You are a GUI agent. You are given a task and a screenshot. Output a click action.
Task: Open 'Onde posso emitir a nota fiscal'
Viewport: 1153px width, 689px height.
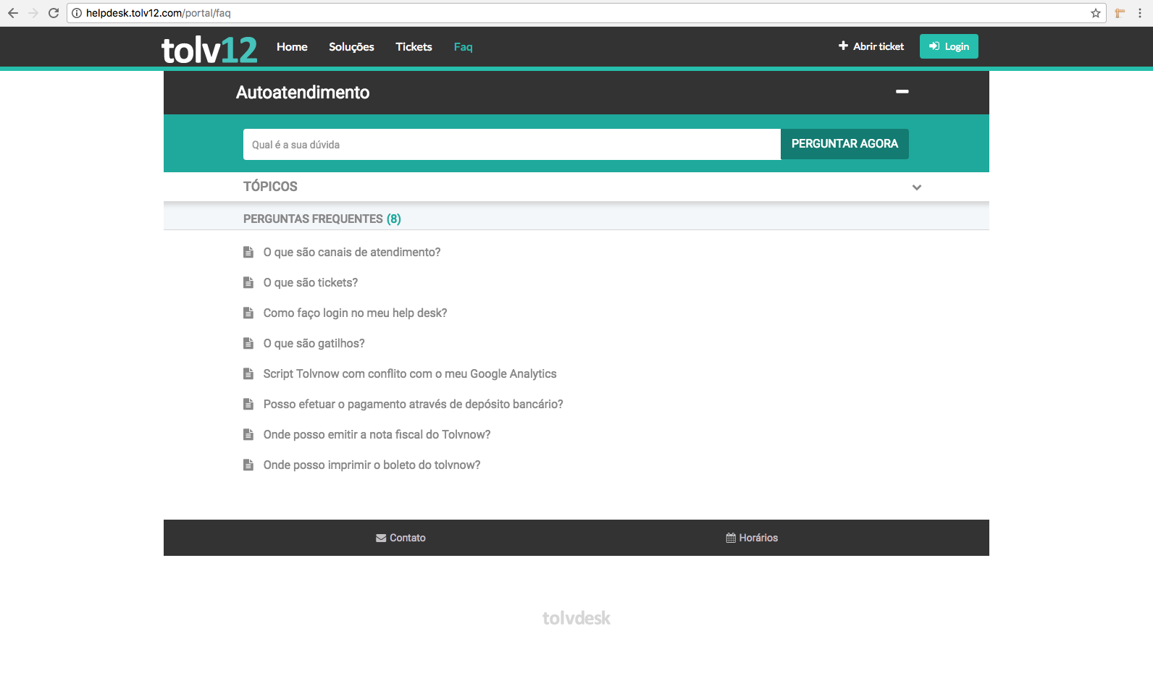click(377, 434)
